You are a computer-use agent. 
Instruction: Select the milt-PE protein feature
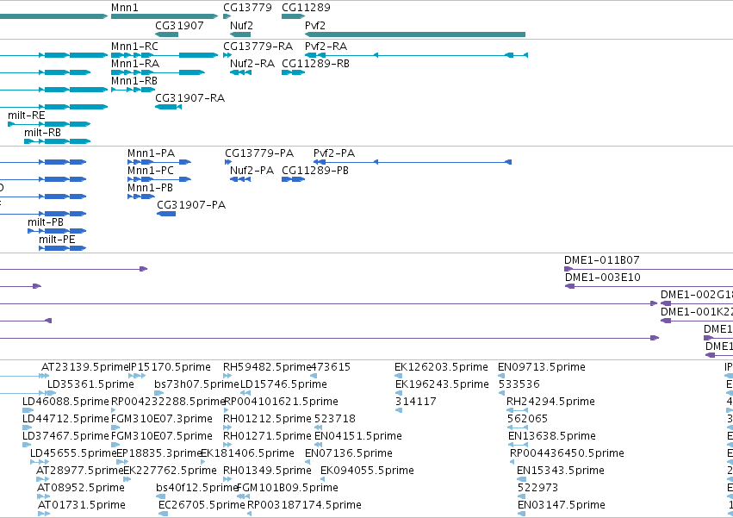[63, 248]
